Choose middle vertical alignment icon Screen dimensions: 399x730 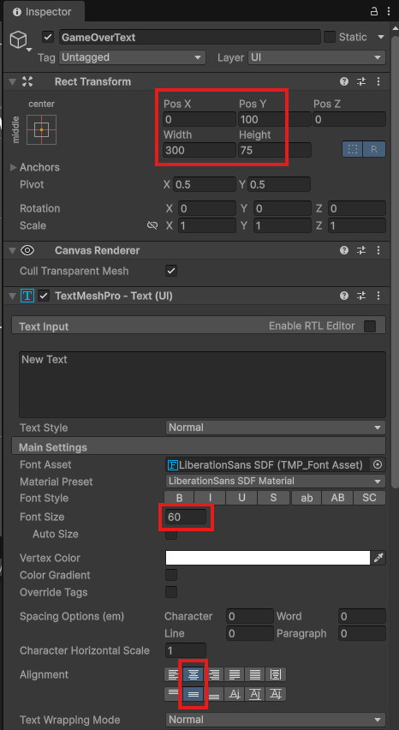click(x=194, y=694)
